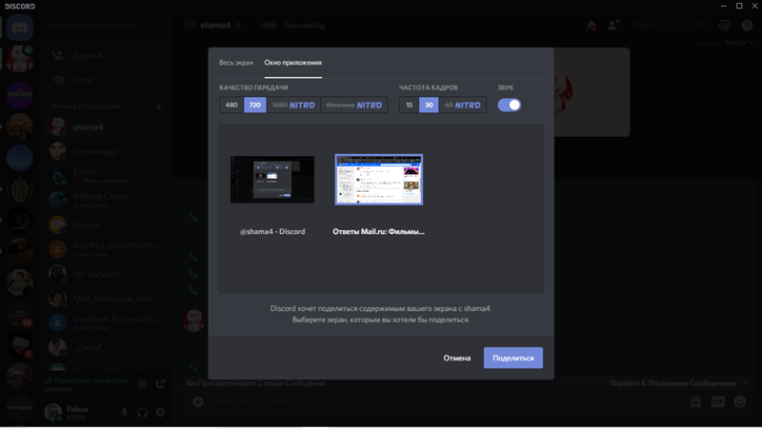762x428 pixels.
Task: Toggle microphone mute in user panel
Action: click(x=125, y=413)
